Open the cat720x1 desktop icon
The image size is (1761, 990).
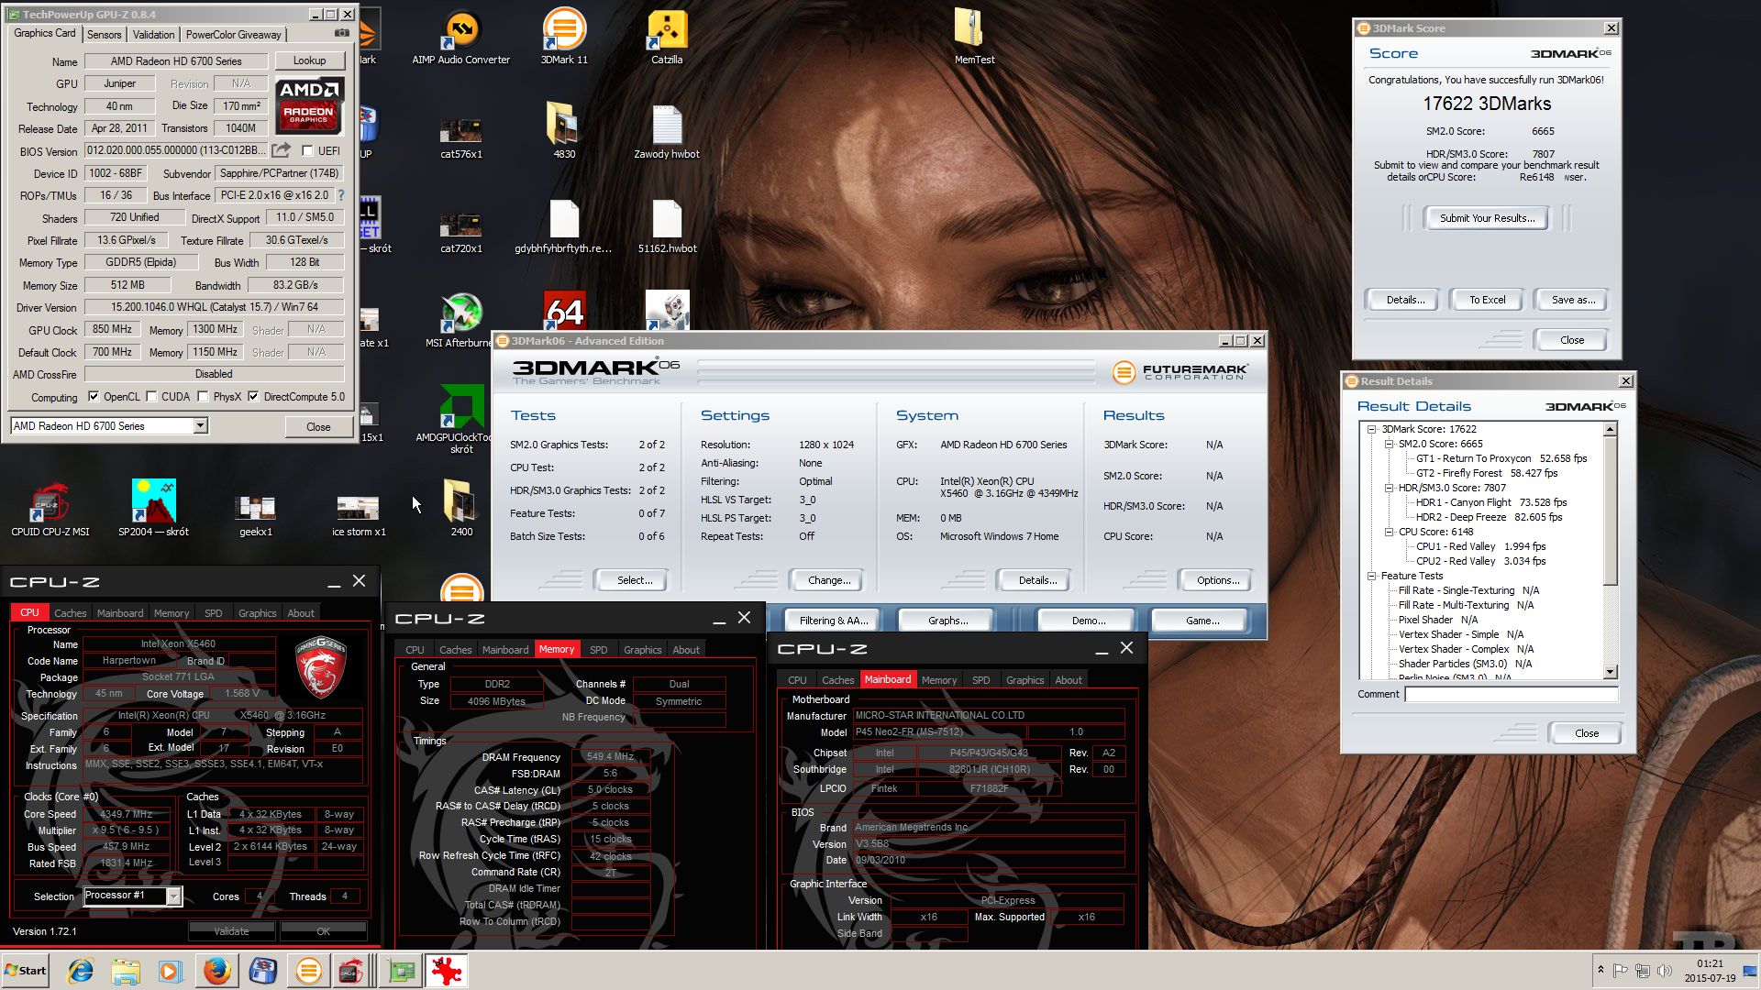pyautogui.click(x=461, y=231)
